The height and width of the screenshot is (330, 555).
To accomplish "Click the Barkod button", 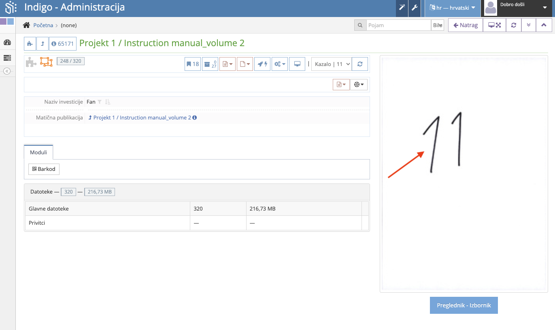I will 44,169.
